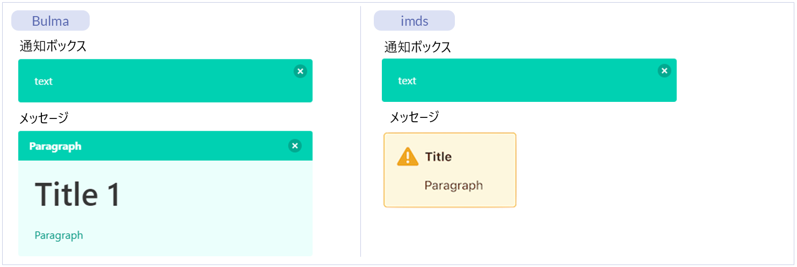Click "text" in the Bulma notification
797x267 pixels.
(x=44, y=81)
